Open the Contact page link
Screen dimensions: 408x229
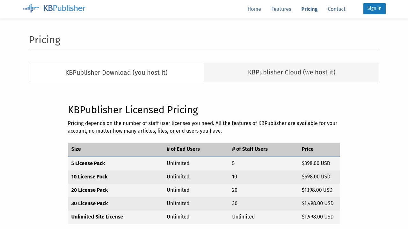(x=337, y=9)
